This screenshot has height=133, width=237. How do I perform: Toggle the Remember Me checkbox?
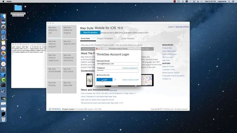tap(97, 75)
